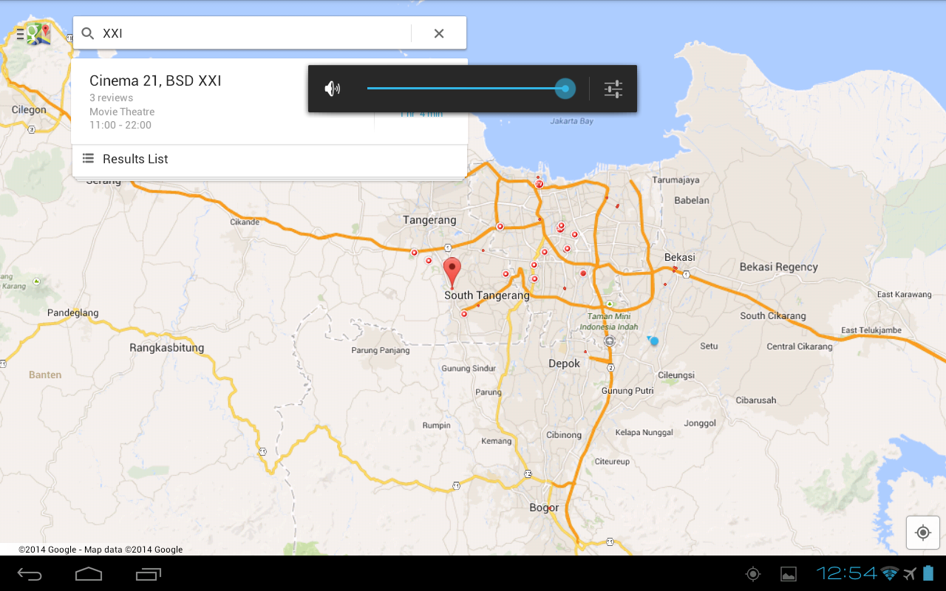Tap the battery status icon

click(928, 573)
